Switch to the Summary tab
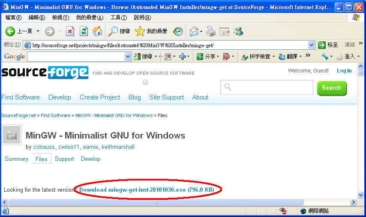This screenshot has height=217, width=366. click(x=17, y=159)
